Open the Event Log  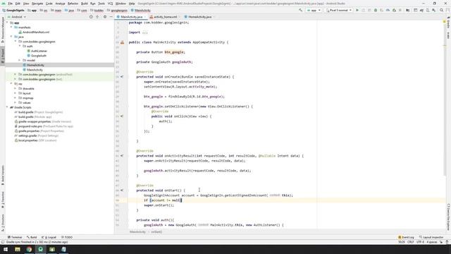click(406, 237)
